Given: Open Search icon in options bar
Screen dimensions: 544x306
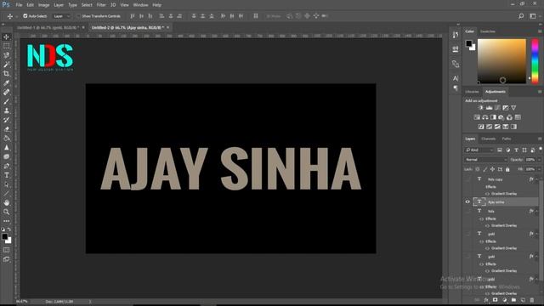Looking at the screenshot, I should tap(521, 16).
